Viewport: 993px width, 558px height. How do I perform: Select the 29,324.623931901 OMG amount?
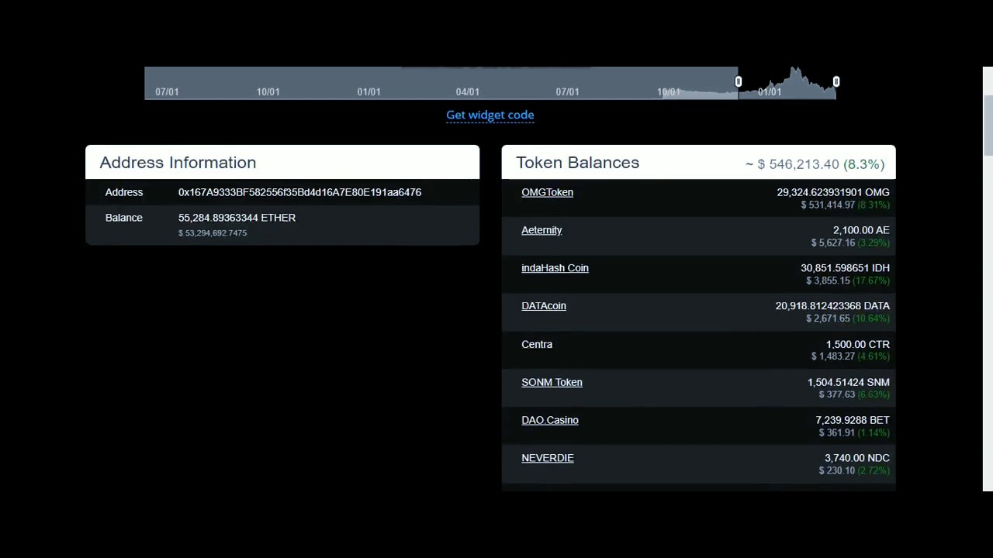tap(833, 192)
